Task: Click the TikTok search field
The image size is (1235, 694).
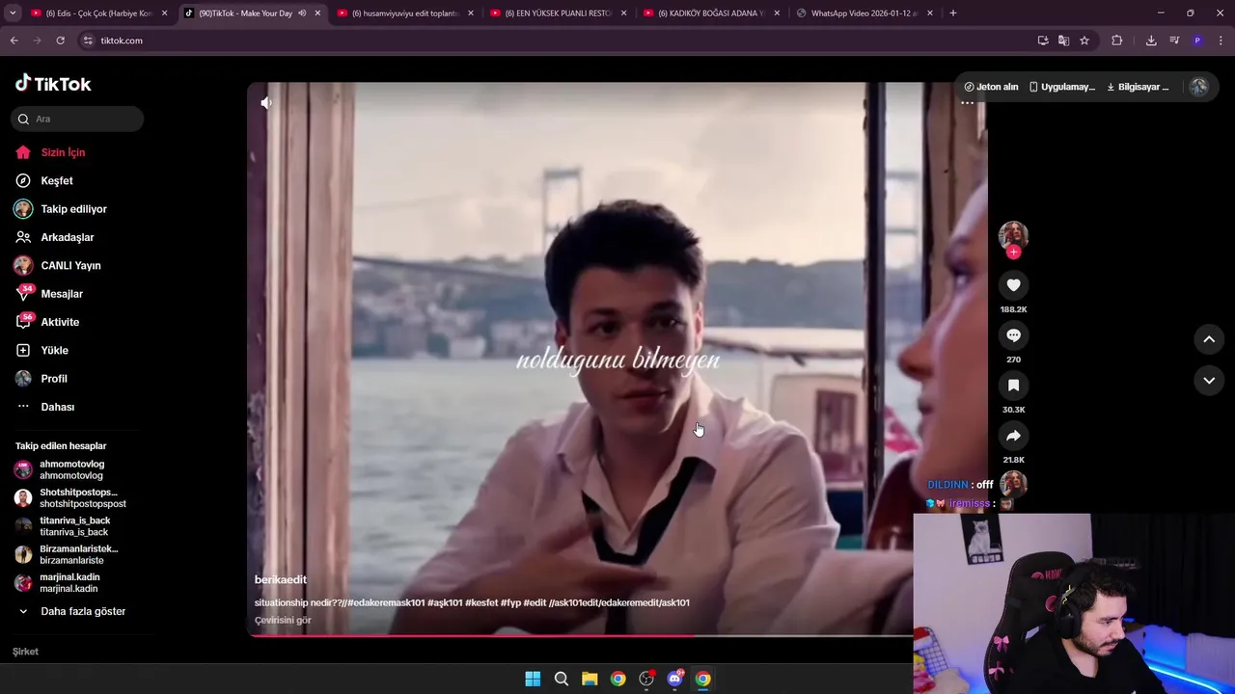Action: [x=77, y=119]
